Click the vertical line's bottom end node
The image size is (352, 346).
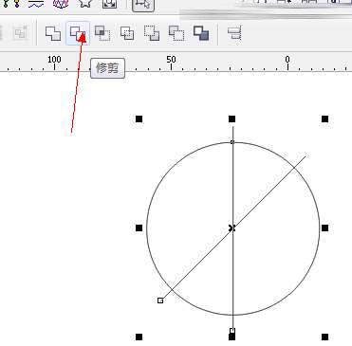(232, 331)
